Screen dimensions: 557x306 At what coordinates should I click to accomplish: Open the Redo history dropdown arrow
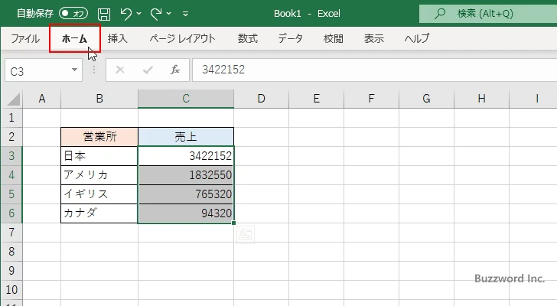click(x=169, y=14)
